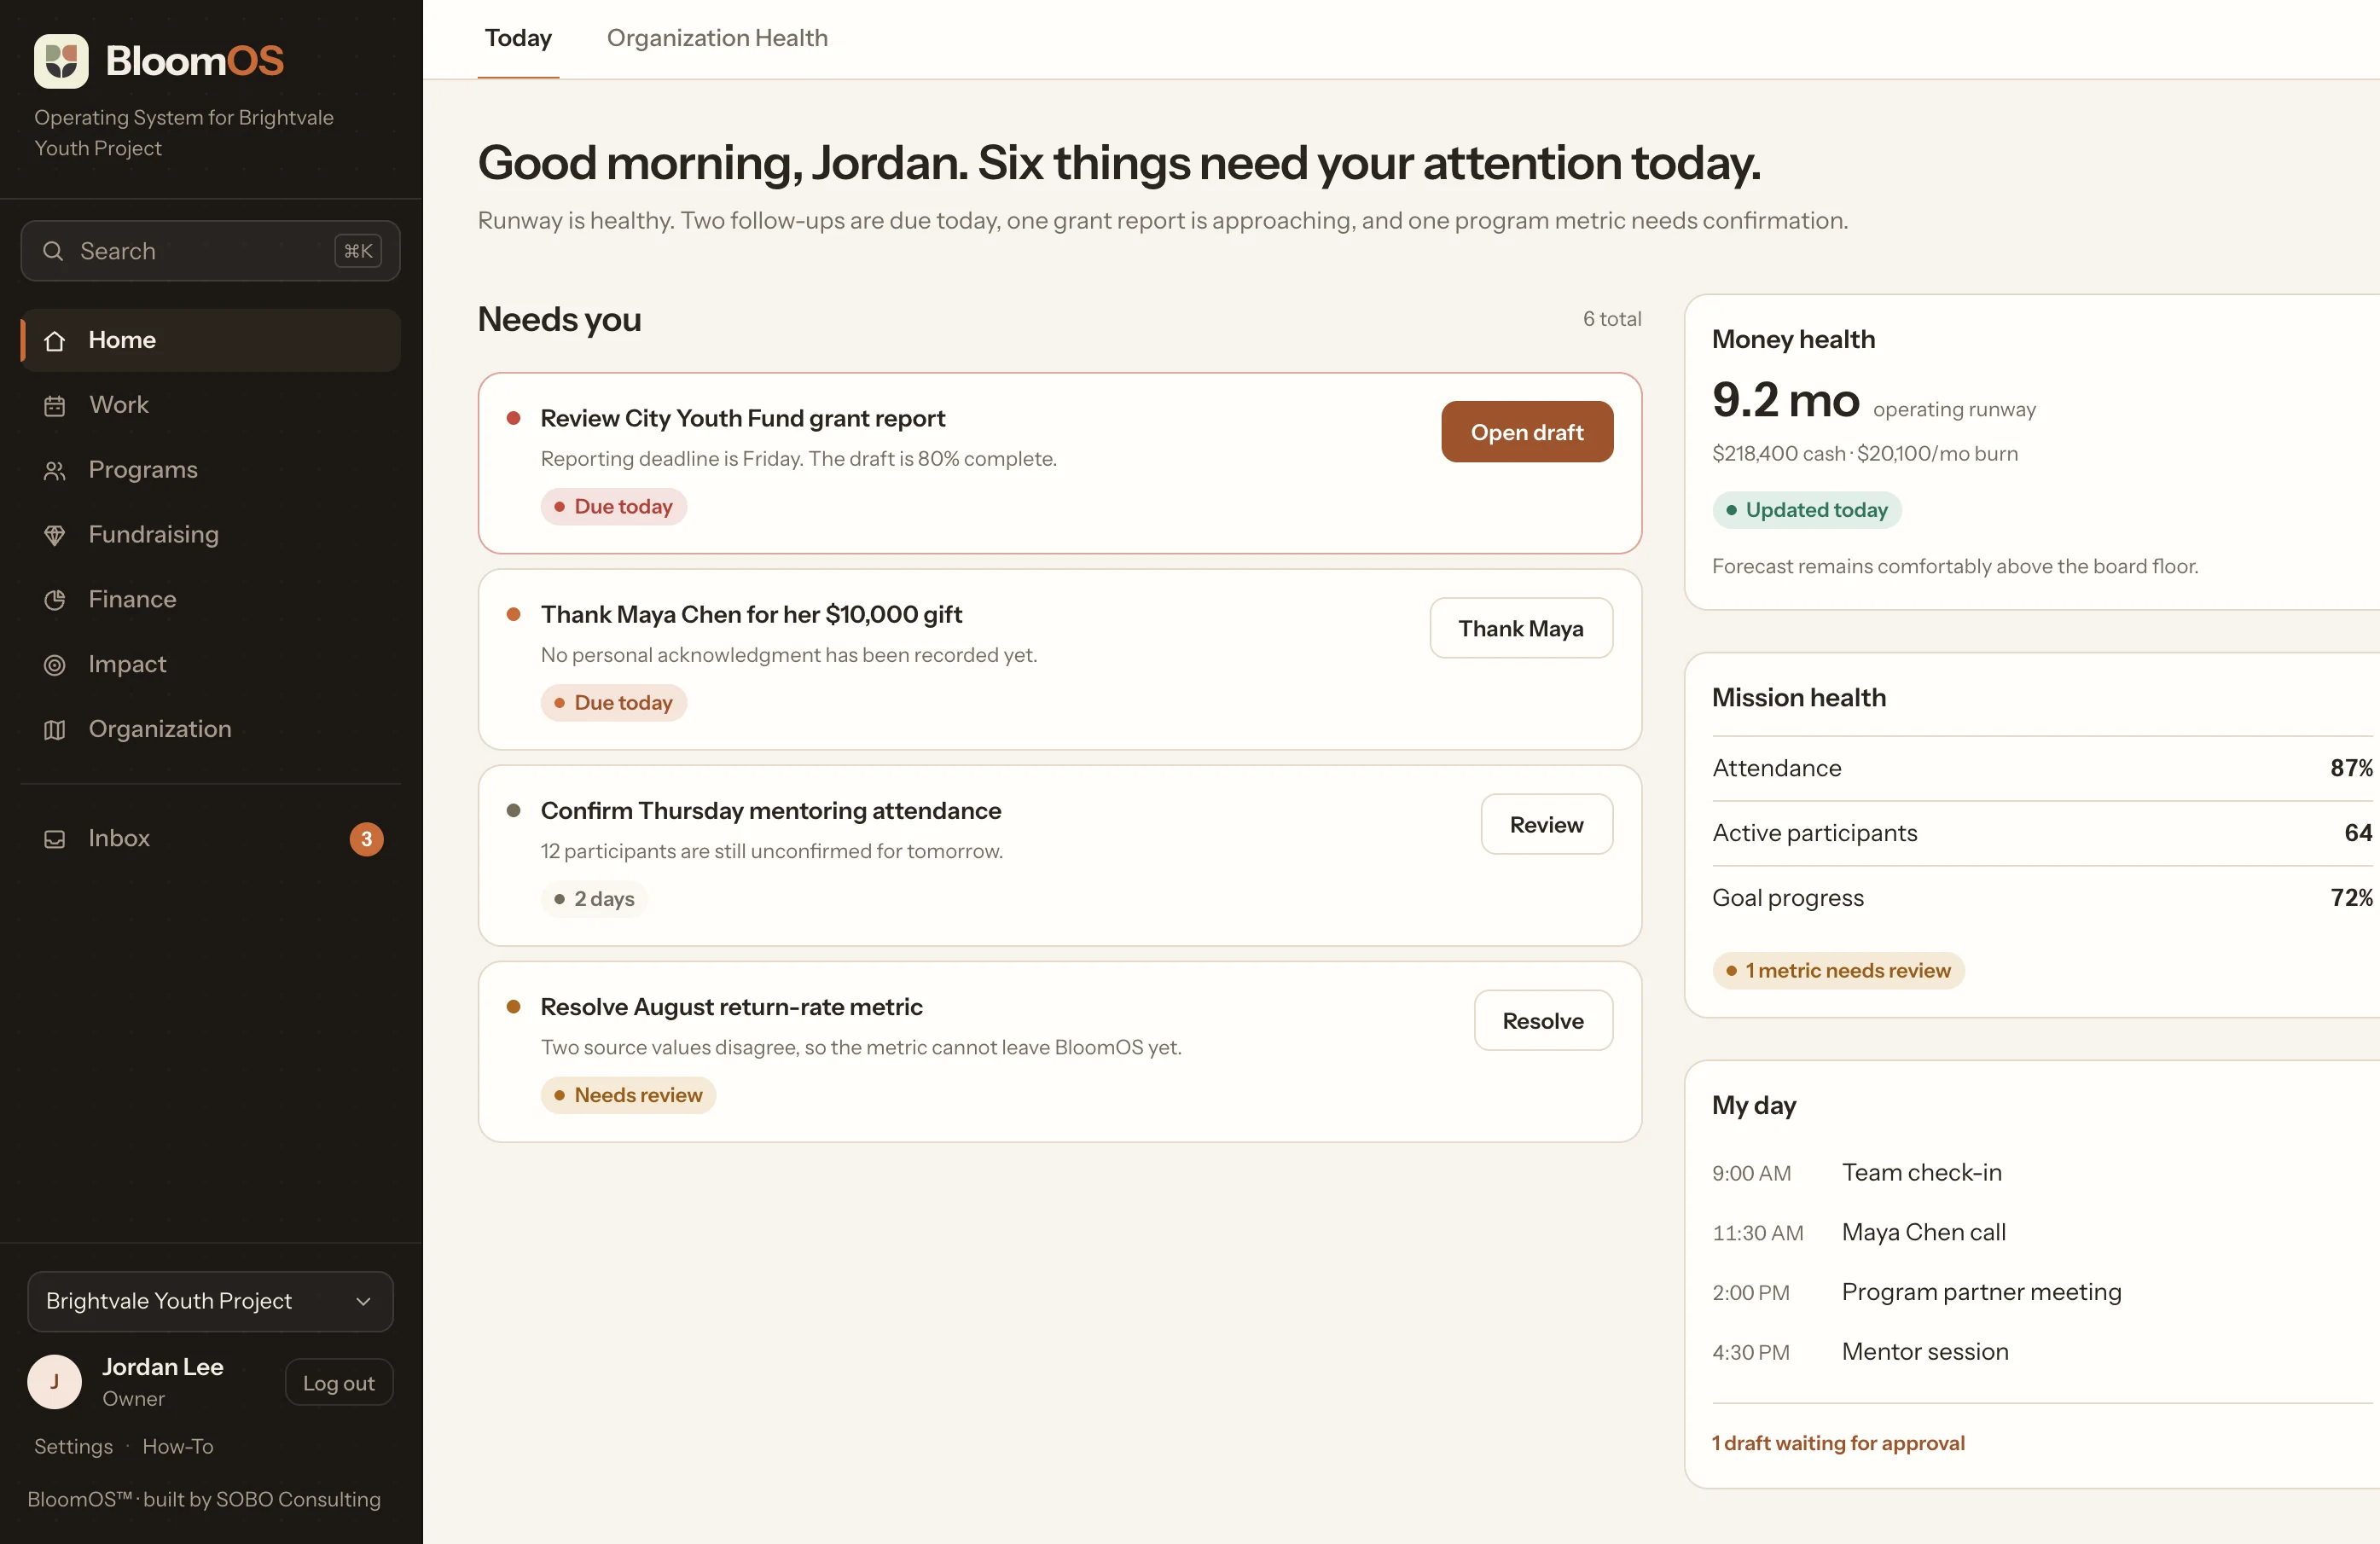Click Jordan Lee's avatar circle

(54, 1382)
